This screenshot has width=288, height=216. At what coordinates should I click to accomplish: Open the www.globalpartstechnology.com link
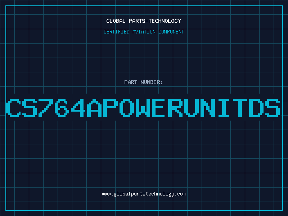144,194
